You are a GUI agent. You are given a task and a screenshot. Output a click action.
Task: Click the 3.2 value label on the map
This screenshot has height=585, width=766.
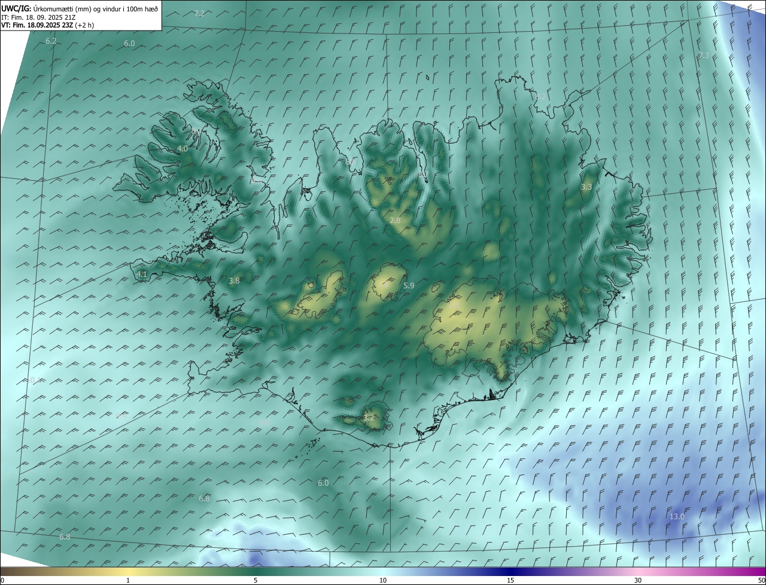(x=369, y=418)
